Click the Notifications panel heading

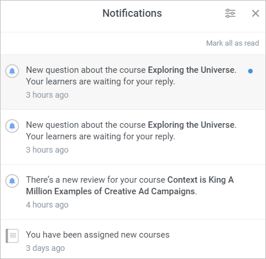point(132,13)
